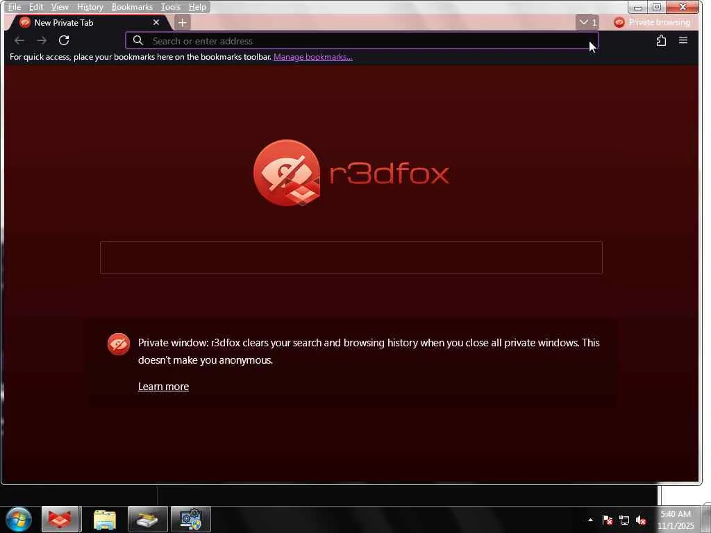Open the View menu
This screenshot has width=711, height=533.
click(60, 7)
